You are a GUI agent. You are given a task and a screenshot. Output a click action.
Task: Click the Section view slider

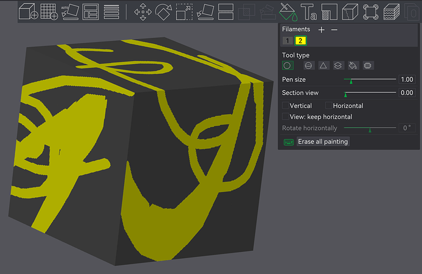point(370,93)
